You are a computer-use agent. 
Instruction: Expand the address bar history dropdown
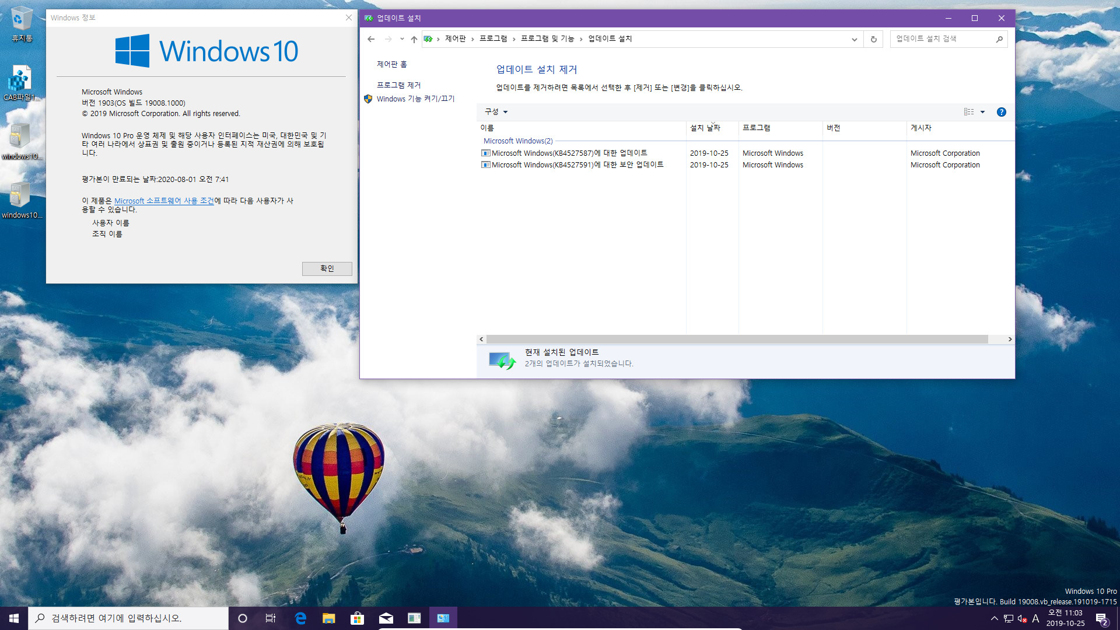(854, 39)
